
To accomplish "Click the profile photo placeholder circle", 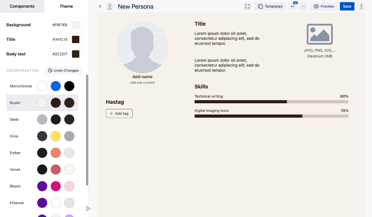I will click(142, 47).
